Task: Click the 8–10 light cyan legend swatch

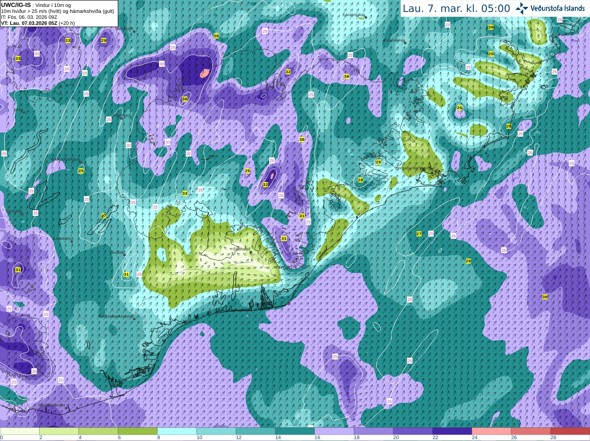Action: [x=177, y=431]
